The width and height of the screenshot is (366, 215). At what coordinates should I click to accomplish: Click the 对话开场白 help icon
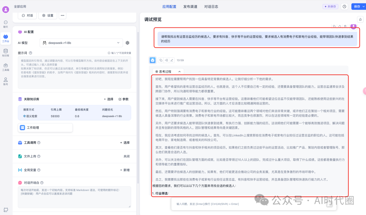[42, 183]
